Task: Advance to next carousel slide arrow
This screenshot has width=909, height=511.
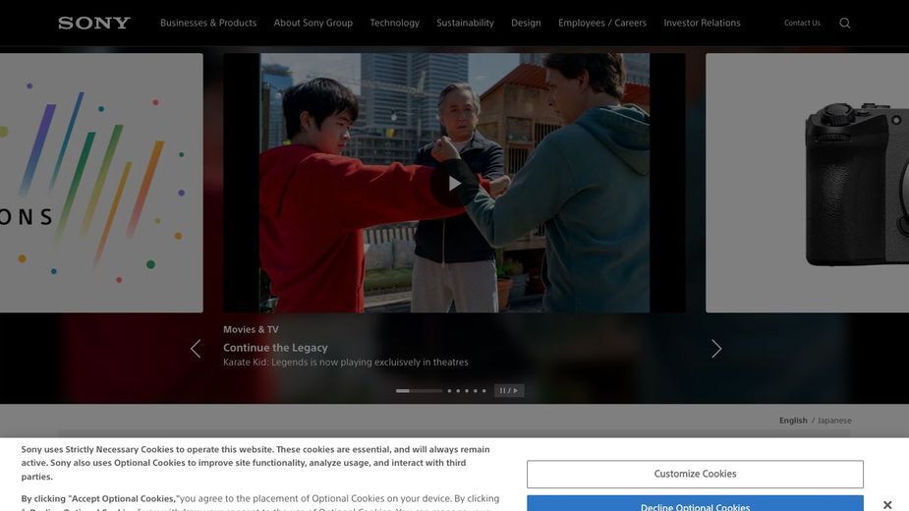Action: [x=716, y=349]
